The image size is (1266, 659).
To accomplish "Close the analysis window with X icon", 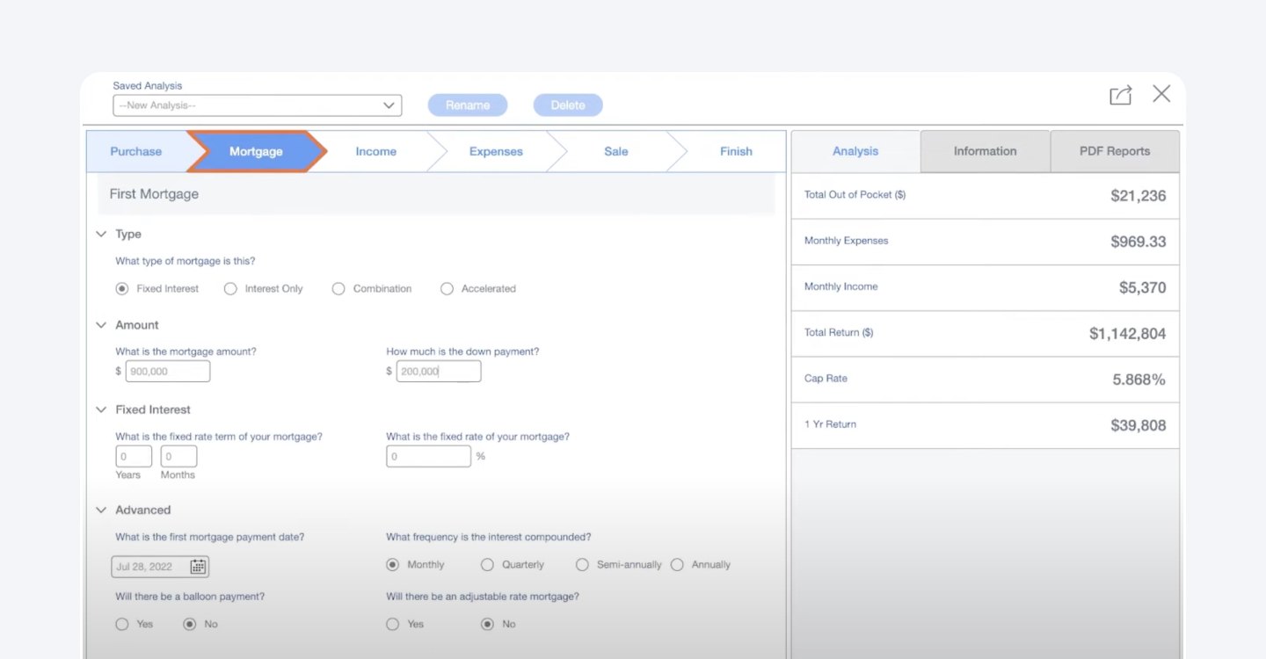I will (x=1161, y=94).
